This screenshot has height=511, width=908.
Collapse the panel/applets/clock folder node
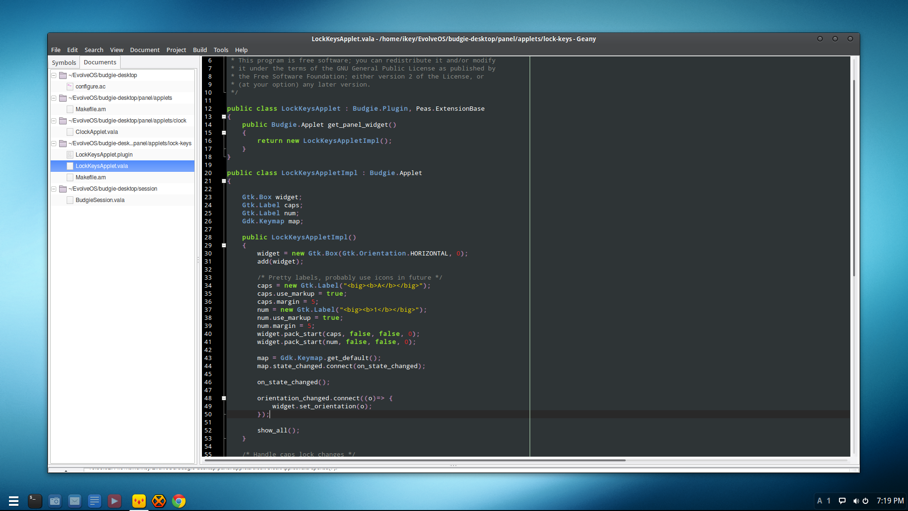click(x=54, y=121)
